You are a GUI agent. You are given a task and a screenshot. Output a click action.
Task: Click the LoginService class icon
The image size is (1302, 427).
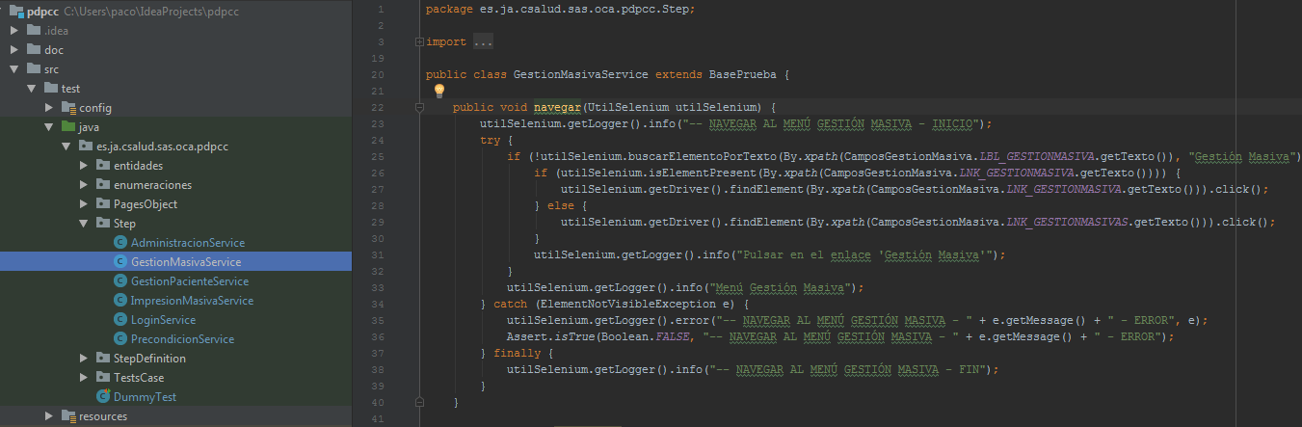coord(120,320)
